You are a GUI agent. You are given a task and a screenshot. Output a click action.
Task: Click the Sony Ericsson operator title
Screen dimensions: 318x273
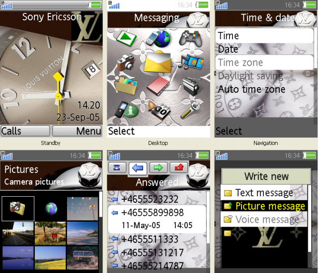52,17
